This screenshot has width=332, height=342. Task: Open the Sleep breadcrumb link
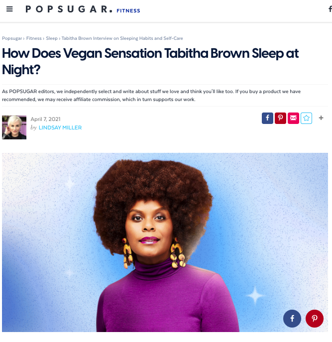click(x=52, y=38)
